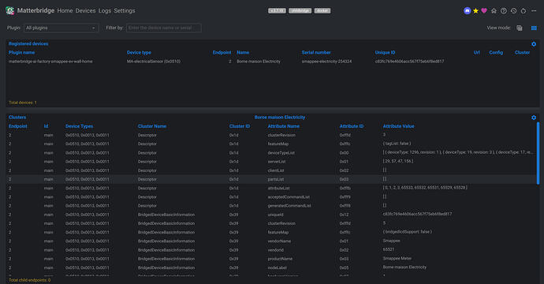Click the version number badge
The width and height of the screenshot is (544, 284).
click(x=277, y=11)
